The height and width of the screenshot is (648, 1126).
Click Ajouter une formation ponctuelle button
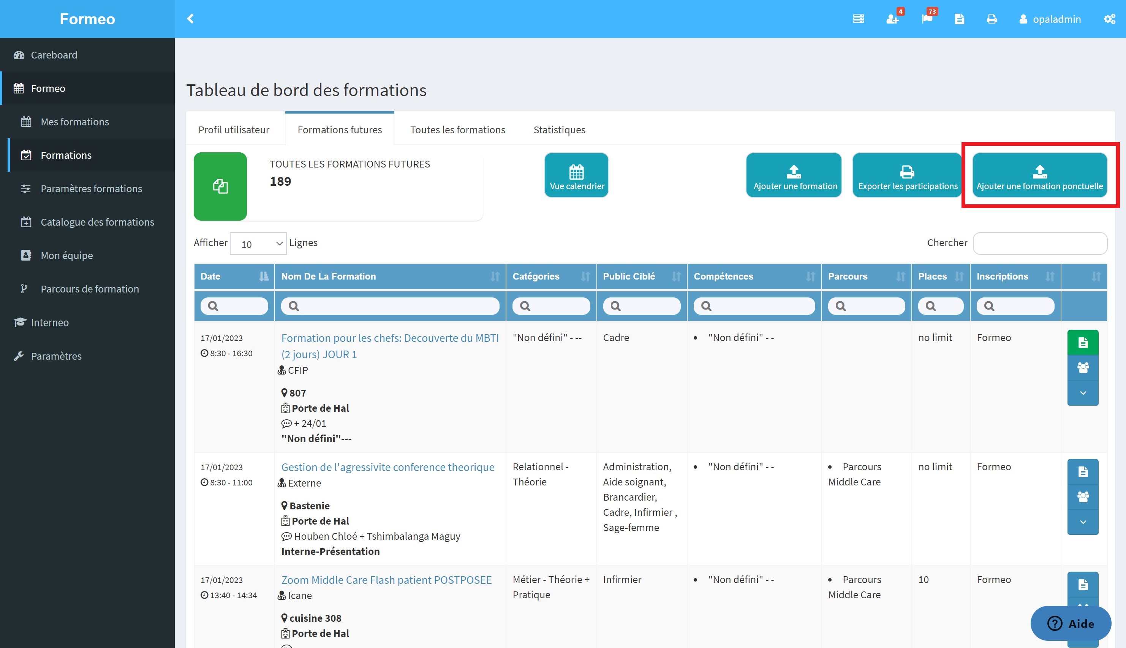pyautogui.click(x=1039, y=175)
